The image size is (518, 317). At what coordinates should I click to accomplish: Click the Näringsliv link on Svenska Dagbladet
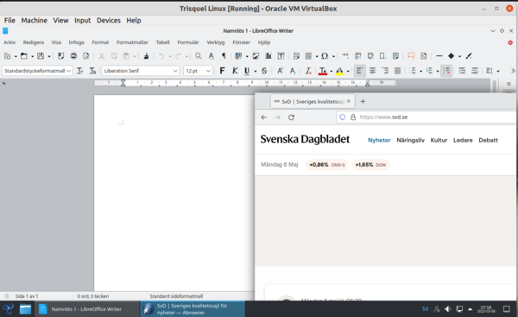410,140
